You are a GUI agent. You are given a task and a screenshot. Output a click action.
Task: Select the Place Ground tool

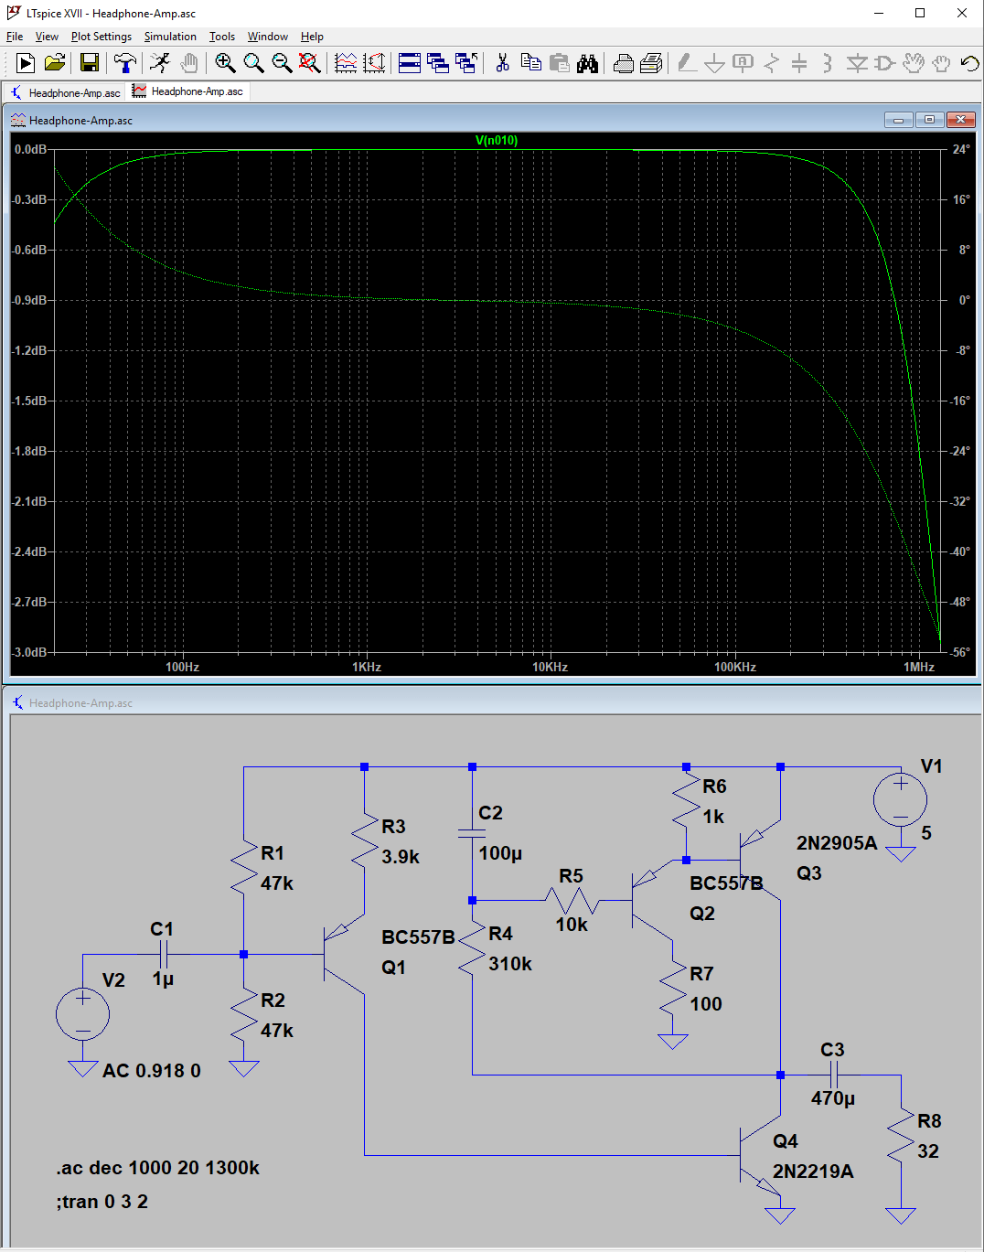(715, 63)
